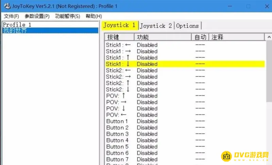Click the 自动 column header
Image resolution: width=272 pixels, height=165 pixels.
point(200,37)
